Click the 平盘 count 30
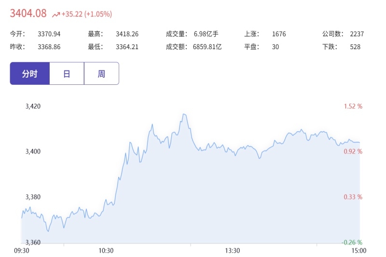 [x=276, y=47]
